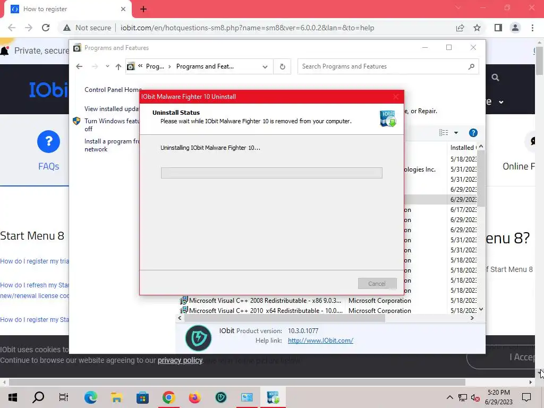
Task: Go back in Programs and Features window
Action: point(80,66)
